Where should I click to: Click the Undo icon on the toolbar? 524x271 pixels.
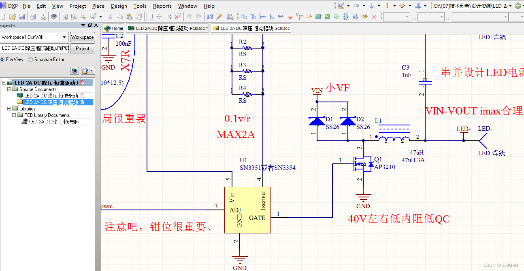point(189,16)
